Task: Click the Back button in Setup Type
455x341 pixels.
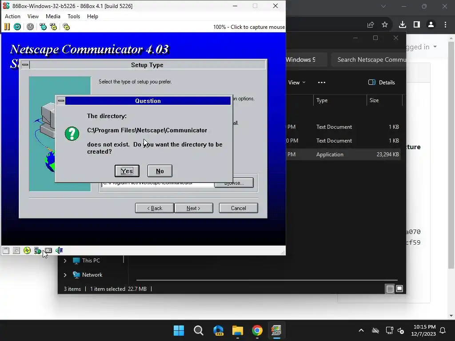Action: click(154, 208)
